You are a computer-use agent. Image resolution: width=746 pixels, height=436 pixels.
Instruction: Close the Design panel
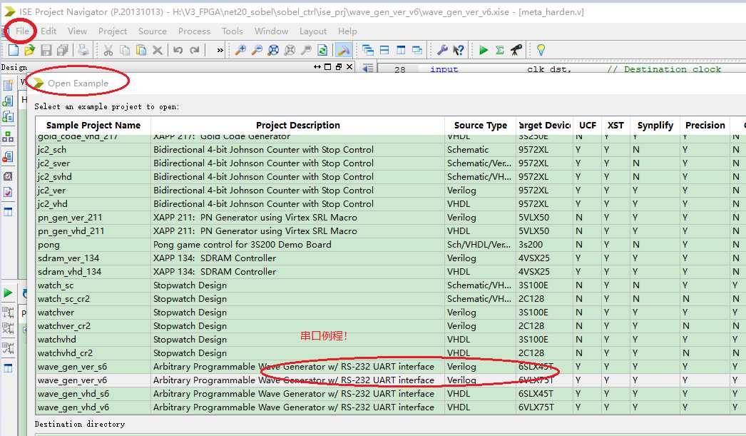349,67
